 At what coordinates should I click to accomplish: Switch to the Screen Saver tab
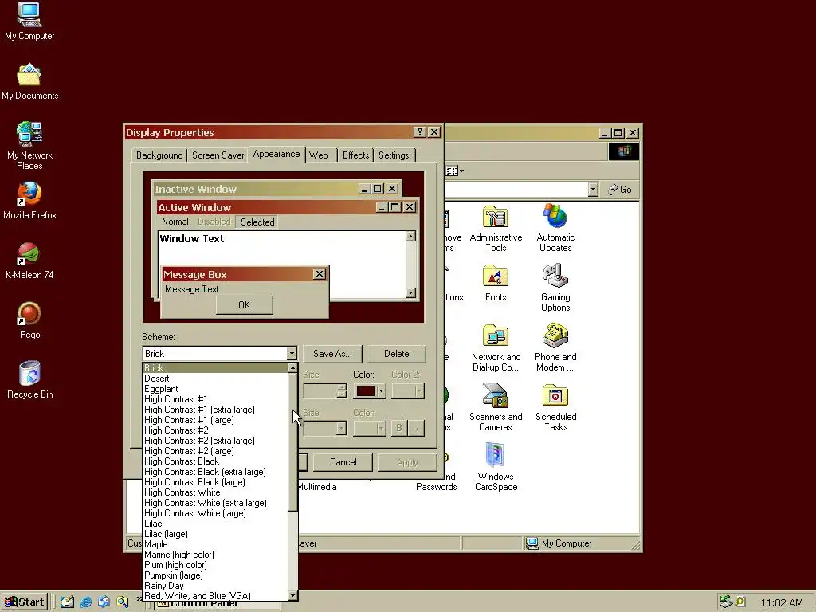tap(218, 155)
